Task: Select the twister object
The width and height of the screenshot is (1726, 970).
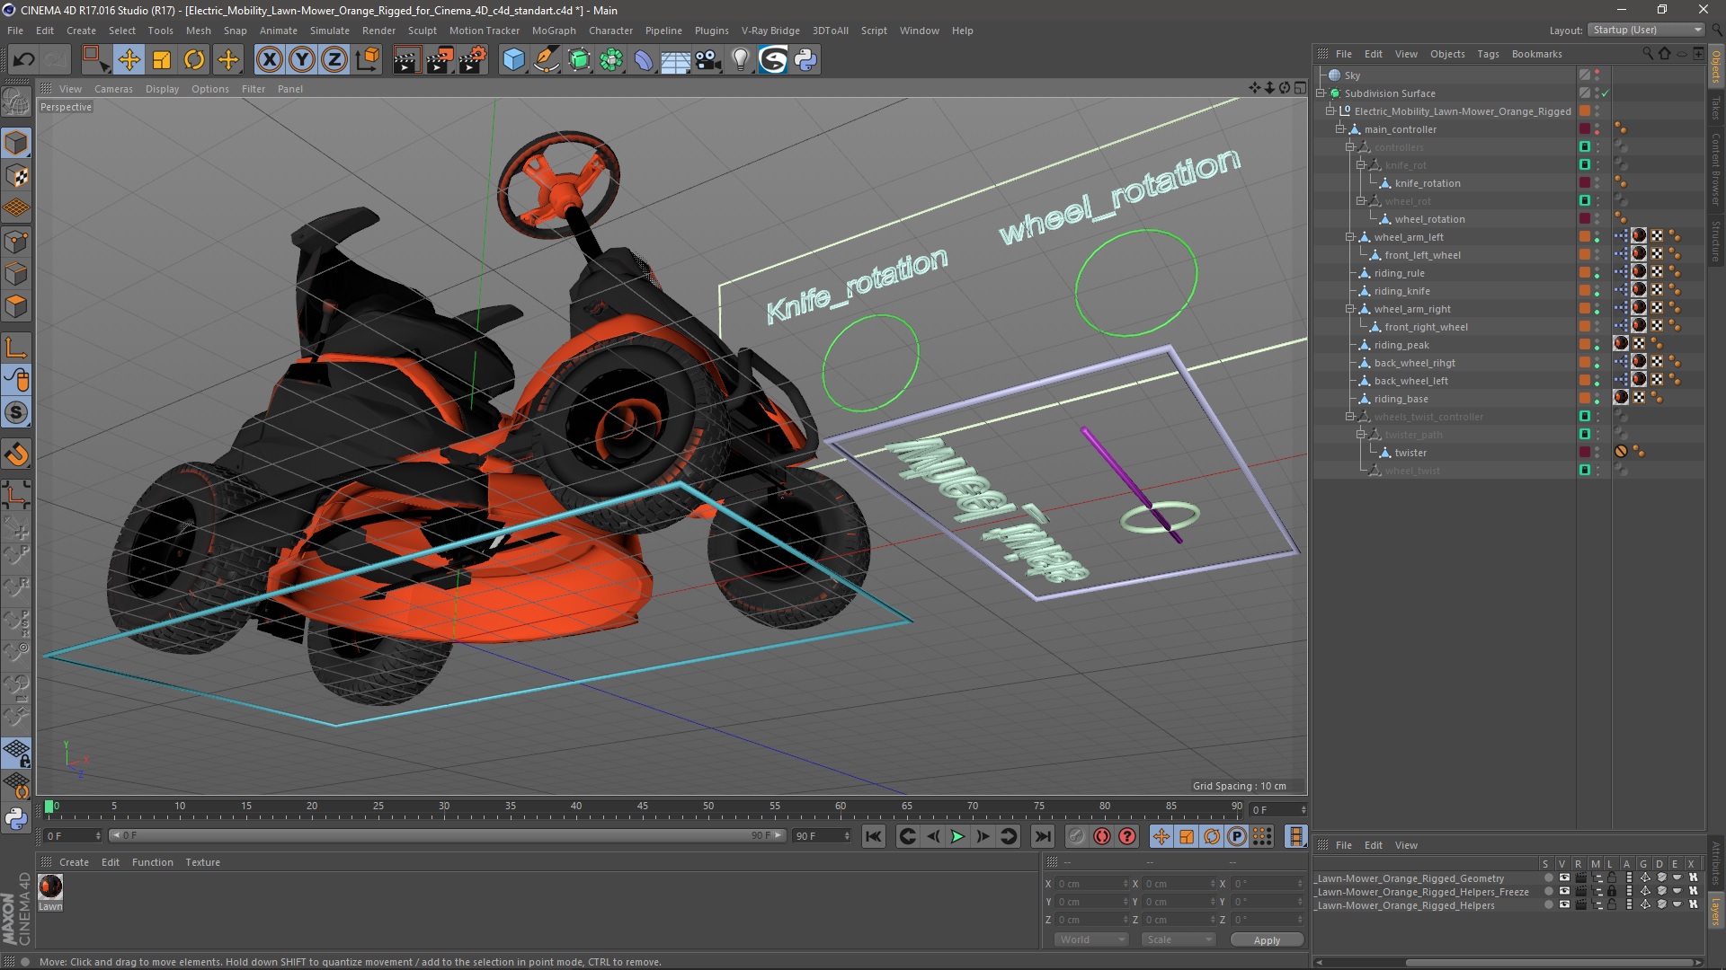Action: 1410,453
